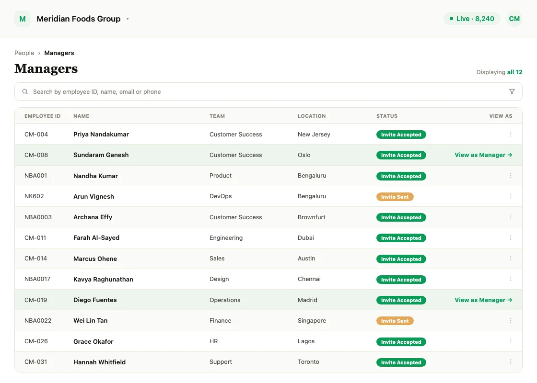The height and width of the screenshot is (383, 537).
Task: Click employee ID NBA0022
Action: click(38, 320)
